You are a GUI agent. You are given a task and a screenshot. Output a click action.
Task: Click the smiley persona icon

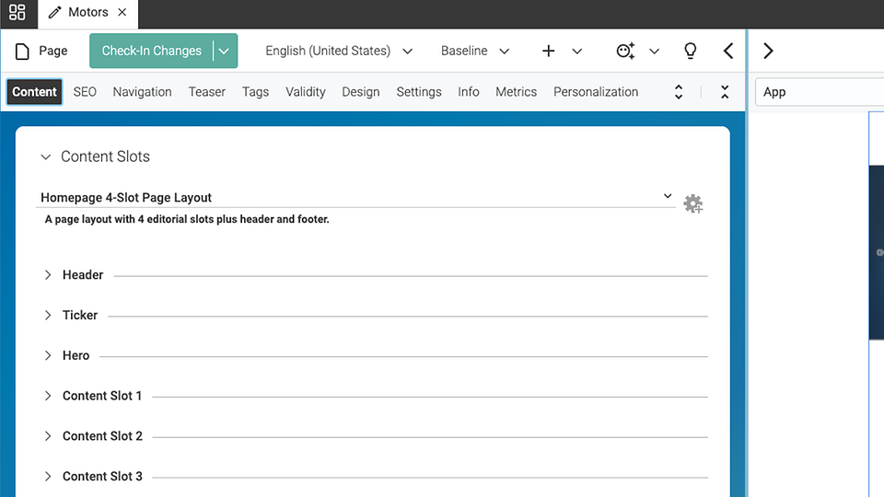click(x=626, y=51)
